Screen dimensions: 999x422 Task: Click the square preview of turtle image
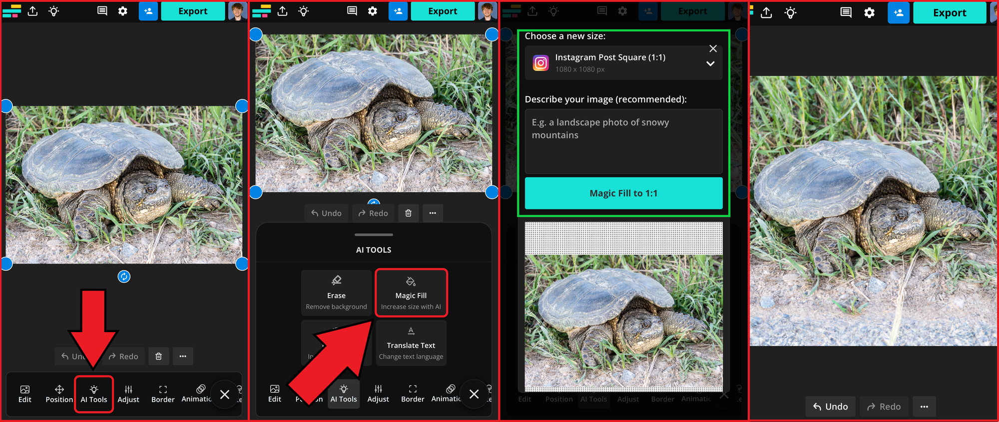pyautogui.click(x=623, y=307)
